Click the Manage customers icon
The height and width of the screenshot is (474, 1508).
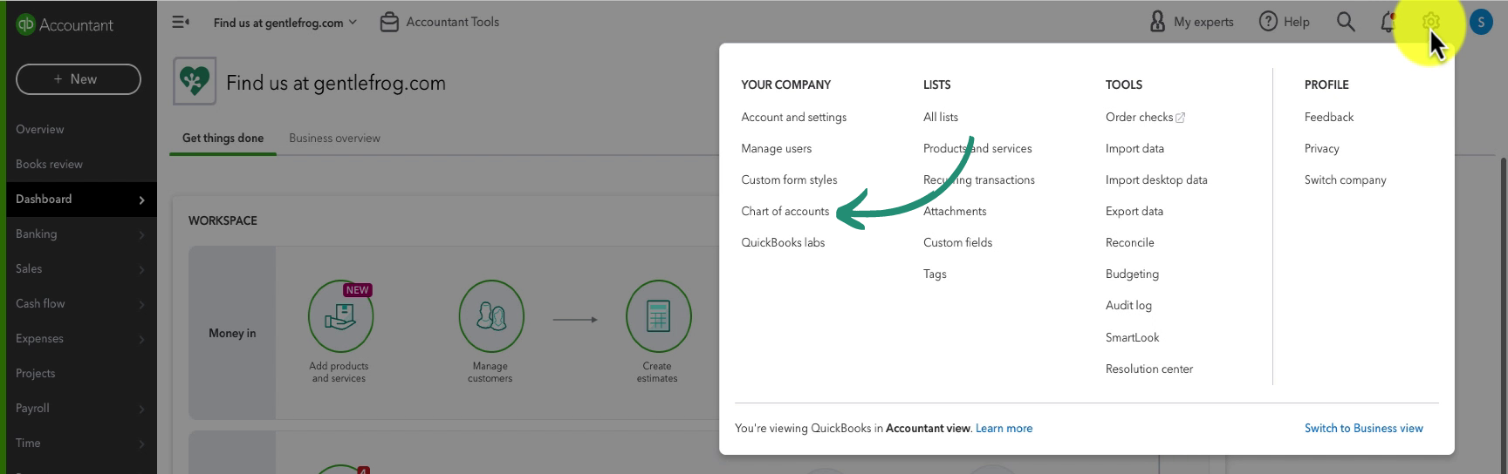coord(491,315)
